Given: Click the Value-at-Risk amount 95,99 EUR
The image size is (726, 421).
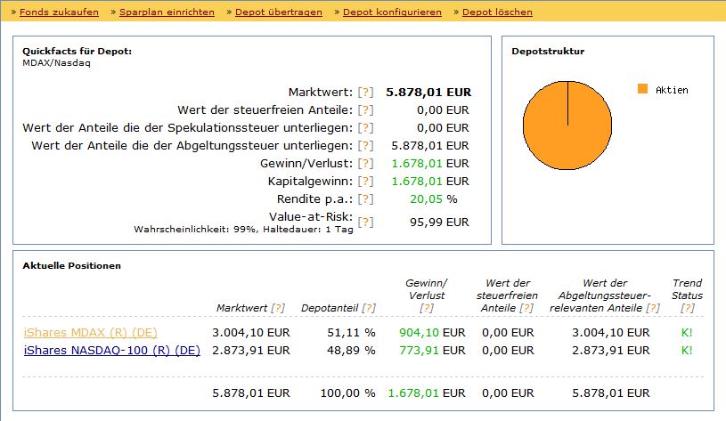Looking at the screenshot, I should click(439, 222).
